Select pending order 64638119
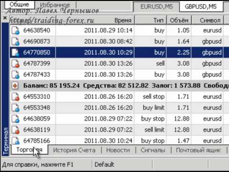This screenshot has width=229, height=172. [x=37, y=130]
